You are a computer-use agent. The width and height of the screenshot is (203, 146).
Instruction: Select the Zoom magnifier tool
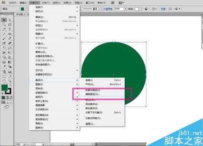tap(10, 81)
